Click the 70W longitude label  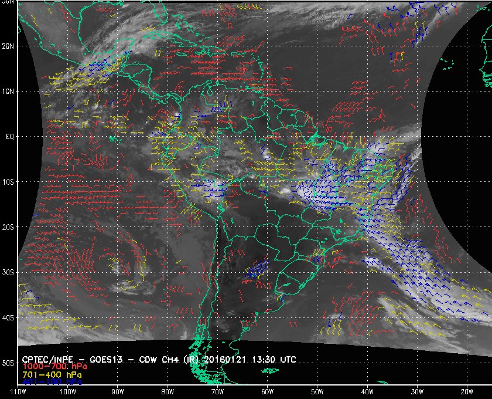coord(217,392)
